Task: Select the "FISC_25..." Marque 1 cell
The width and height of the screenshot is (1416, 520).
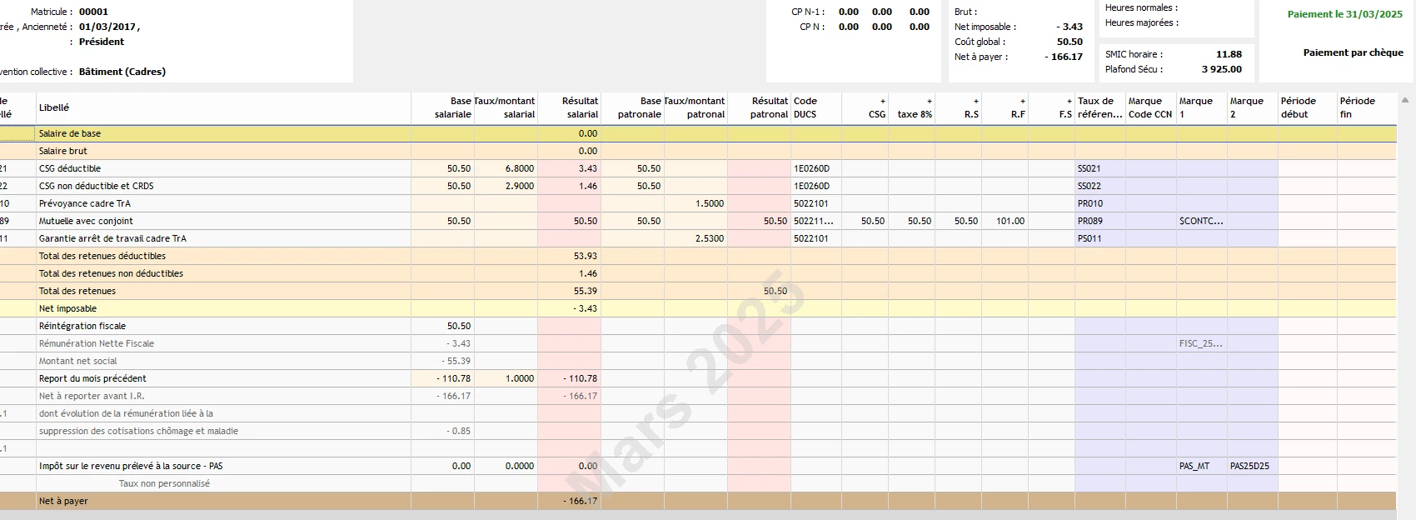Action: 1201,343
